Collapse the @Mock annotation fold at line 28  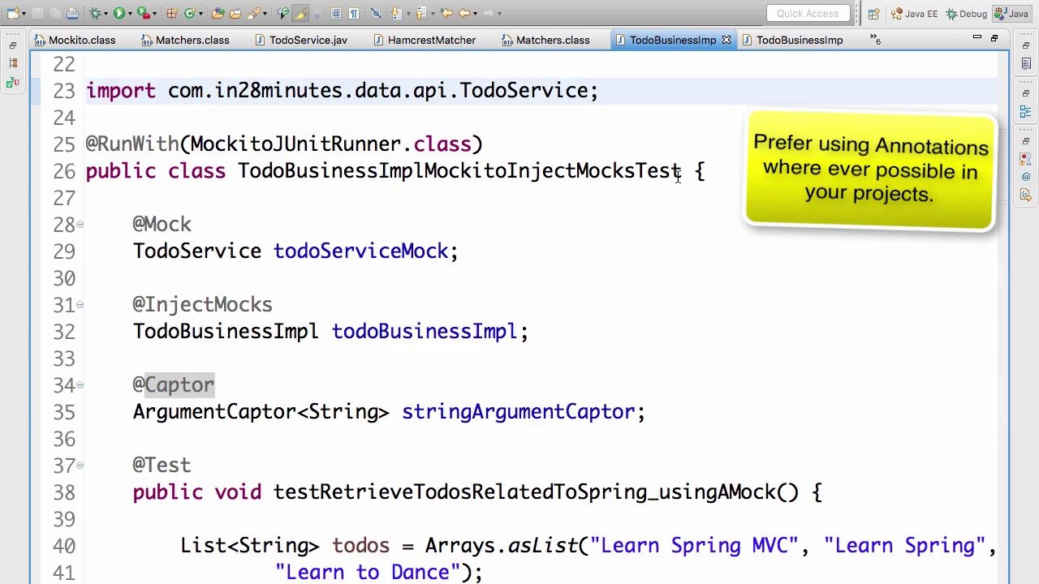coord(80,225)
